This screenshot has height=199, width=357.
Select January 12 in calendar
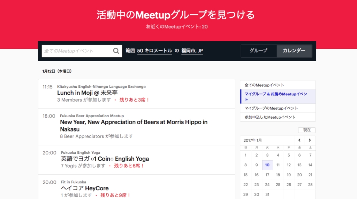tap(289, 165)
